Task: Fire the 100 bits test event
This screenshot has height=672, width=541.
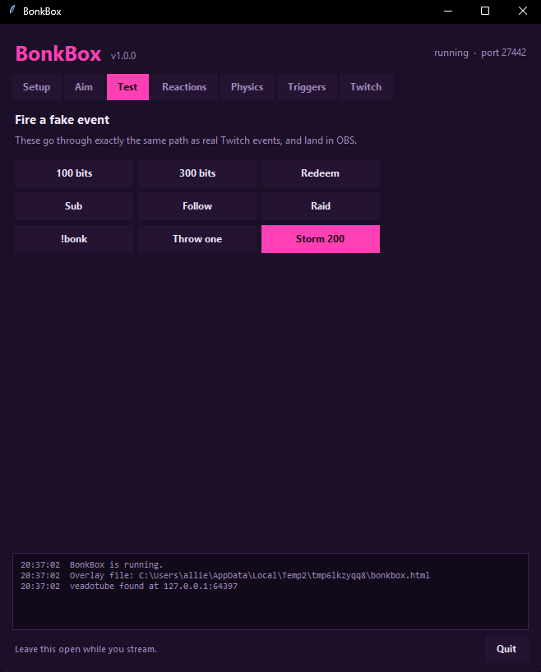Action: click(74, 173)
